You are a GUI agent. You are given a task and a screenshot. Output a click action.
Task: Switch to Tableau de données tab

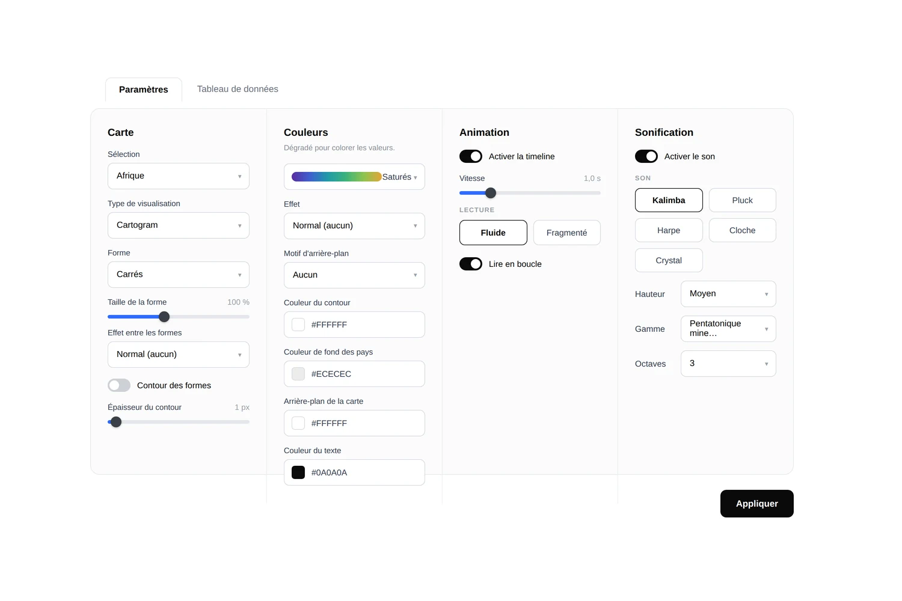[x=238, y=89]
